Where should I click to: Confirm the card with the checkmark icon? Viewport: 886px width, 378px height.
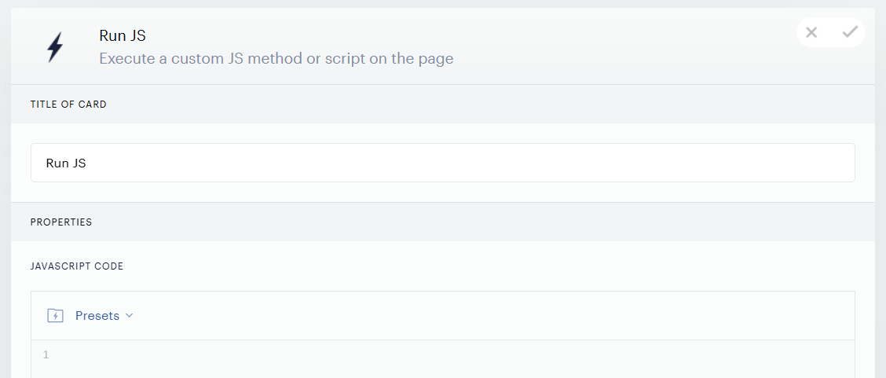click(850, 32)
